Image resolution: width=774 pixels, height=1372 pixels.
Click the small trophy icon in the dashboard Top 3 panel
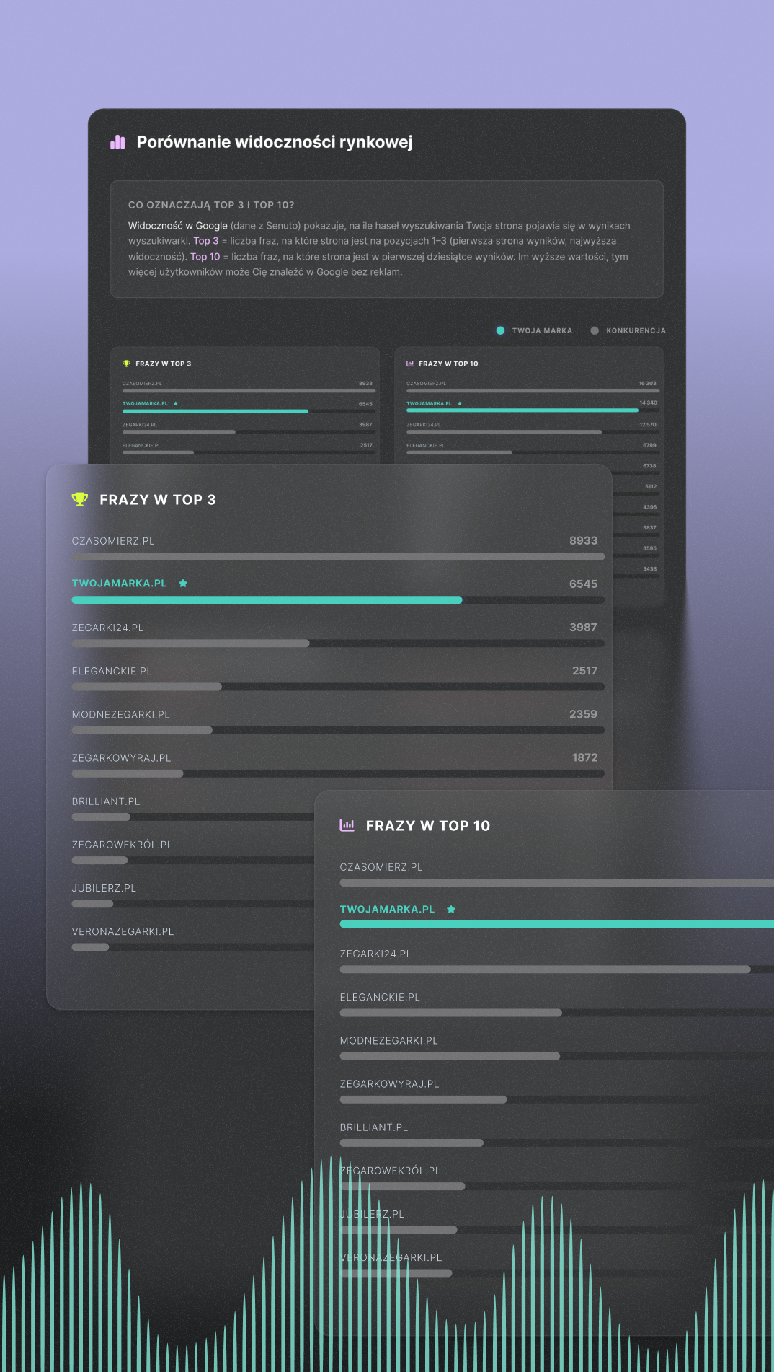126,364
